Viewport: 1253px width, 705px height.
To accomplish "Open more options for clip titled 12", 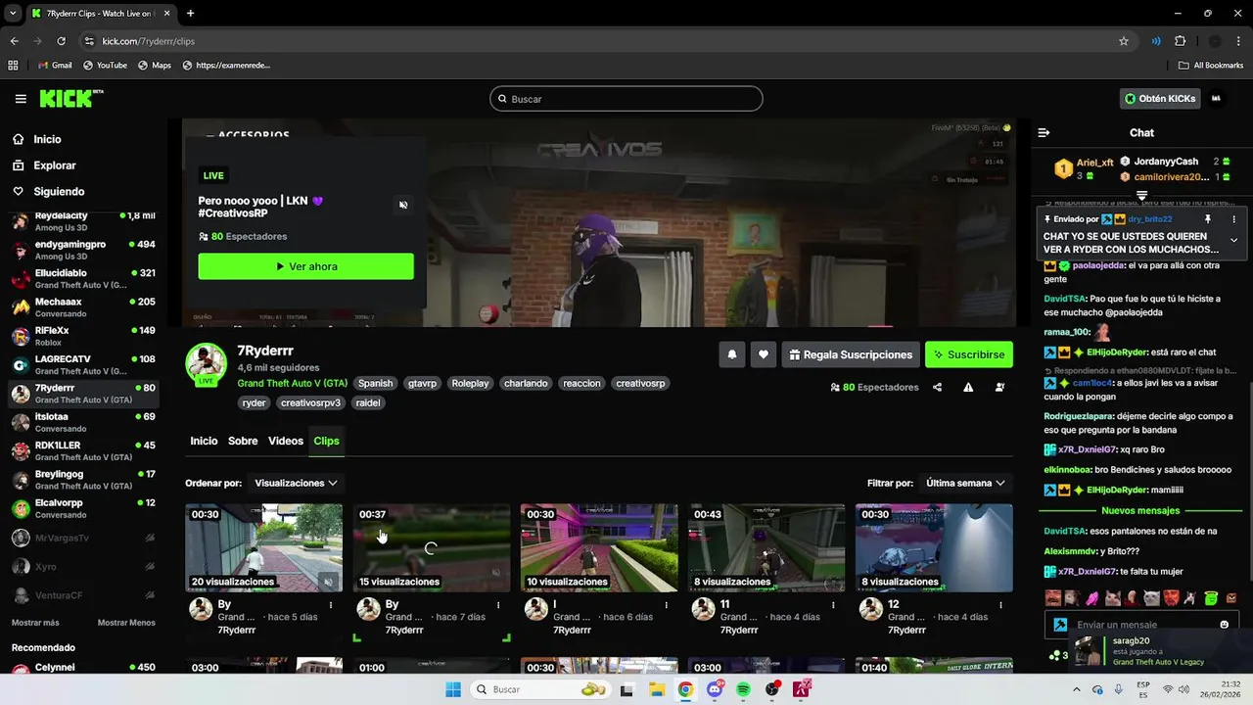I will [x=1000, y=605].
